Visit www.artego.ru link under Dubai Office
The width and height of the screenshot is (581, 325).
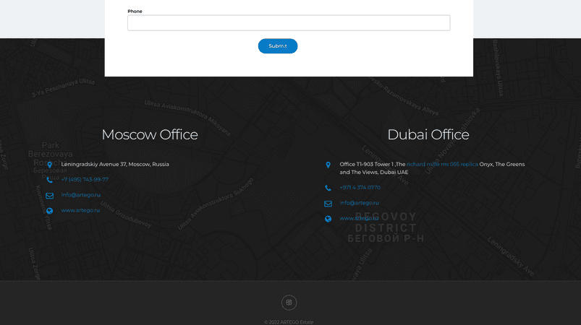pos(359,218)
